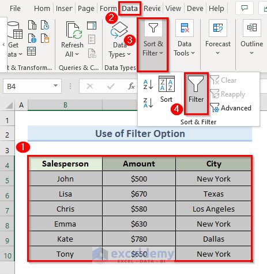Click the Properties icon
Screen dimensions: 267x274
92,39
